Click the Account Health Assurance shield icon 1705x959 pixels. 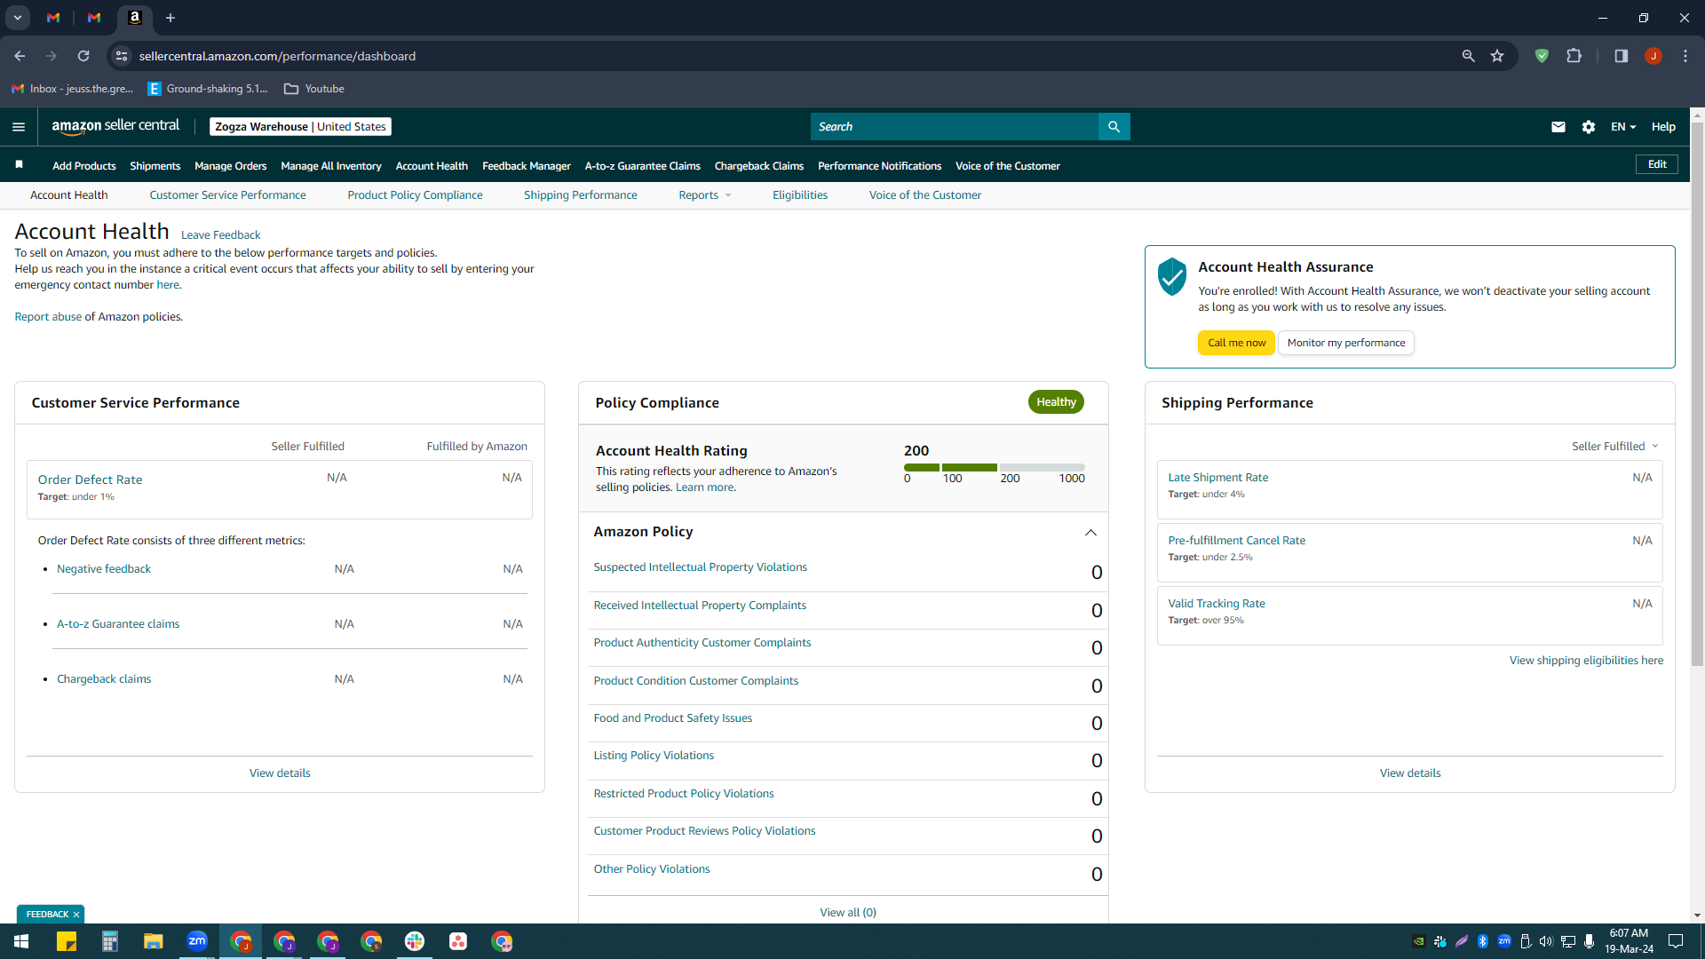click(x=1172, y=276)
